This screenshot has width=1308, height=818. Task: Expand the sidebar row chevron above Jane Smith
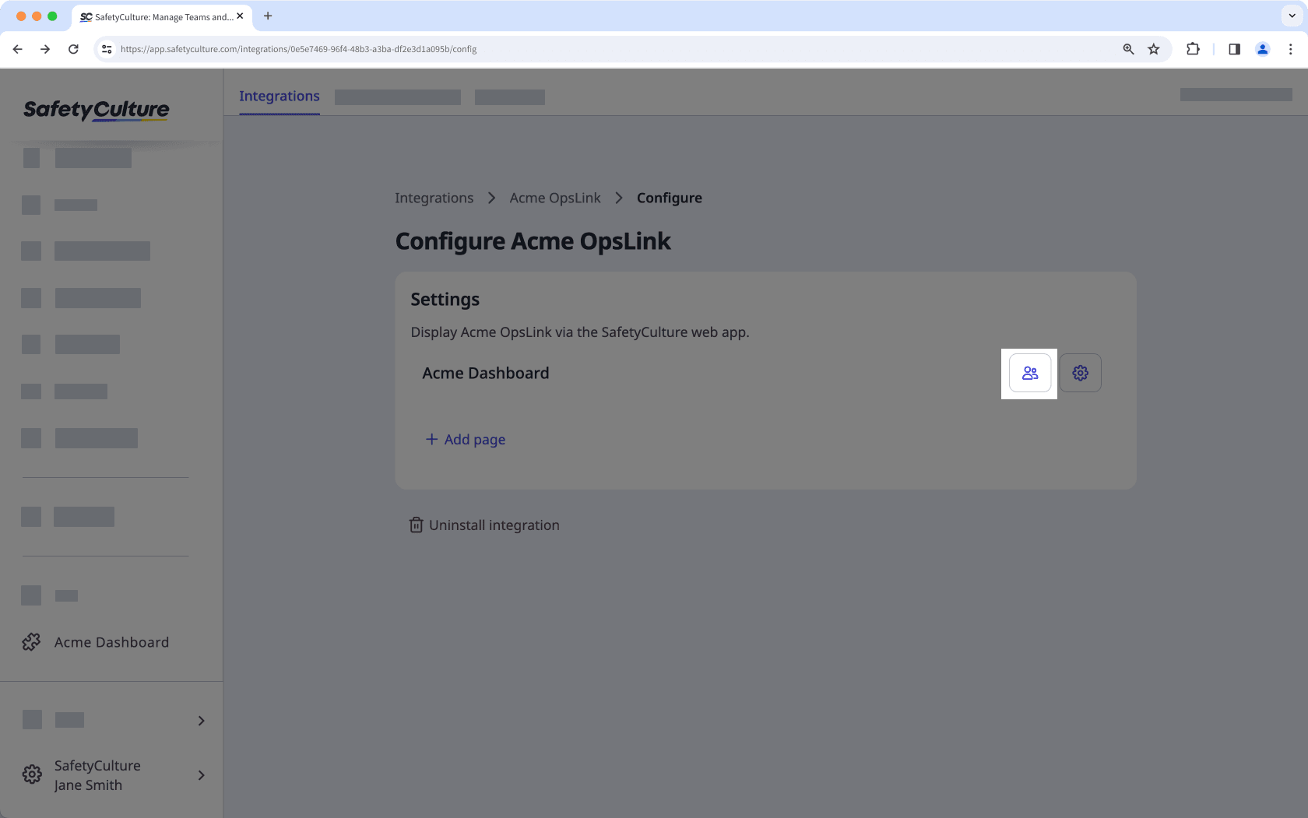click(x=201, y=720)
